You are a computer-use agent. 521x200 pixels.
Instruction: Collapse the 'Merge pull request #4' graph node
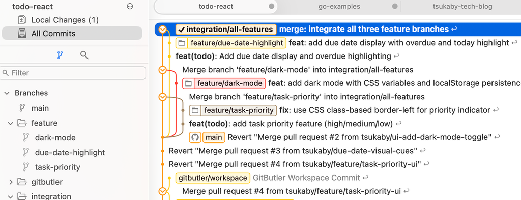162,191
